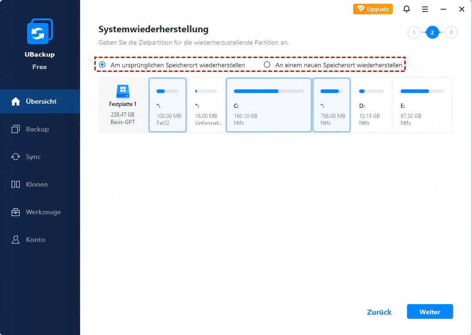
Task: Click the Werkzeuge toolbox icon
Action: 16,212
